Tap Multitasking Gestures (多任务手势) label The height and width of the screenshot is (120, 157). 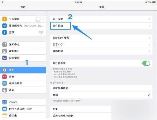[x=59, y=63]
